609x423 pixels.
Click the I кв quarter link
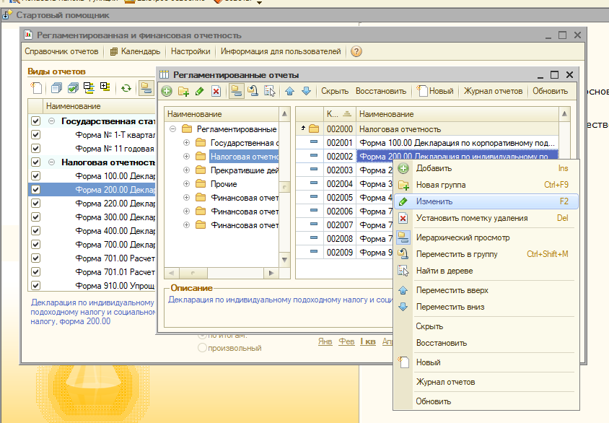368,341
